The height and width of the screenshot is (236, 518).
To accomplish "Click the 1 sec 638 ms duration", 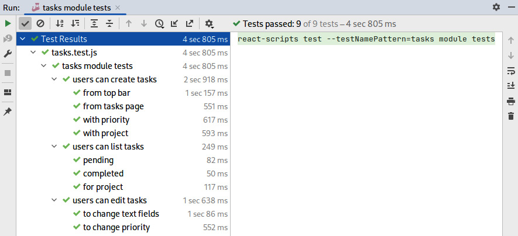I will [x=205, y=201].
